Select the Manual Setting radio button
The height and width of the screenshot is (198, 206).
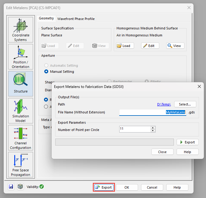click(x=46, y=72)
